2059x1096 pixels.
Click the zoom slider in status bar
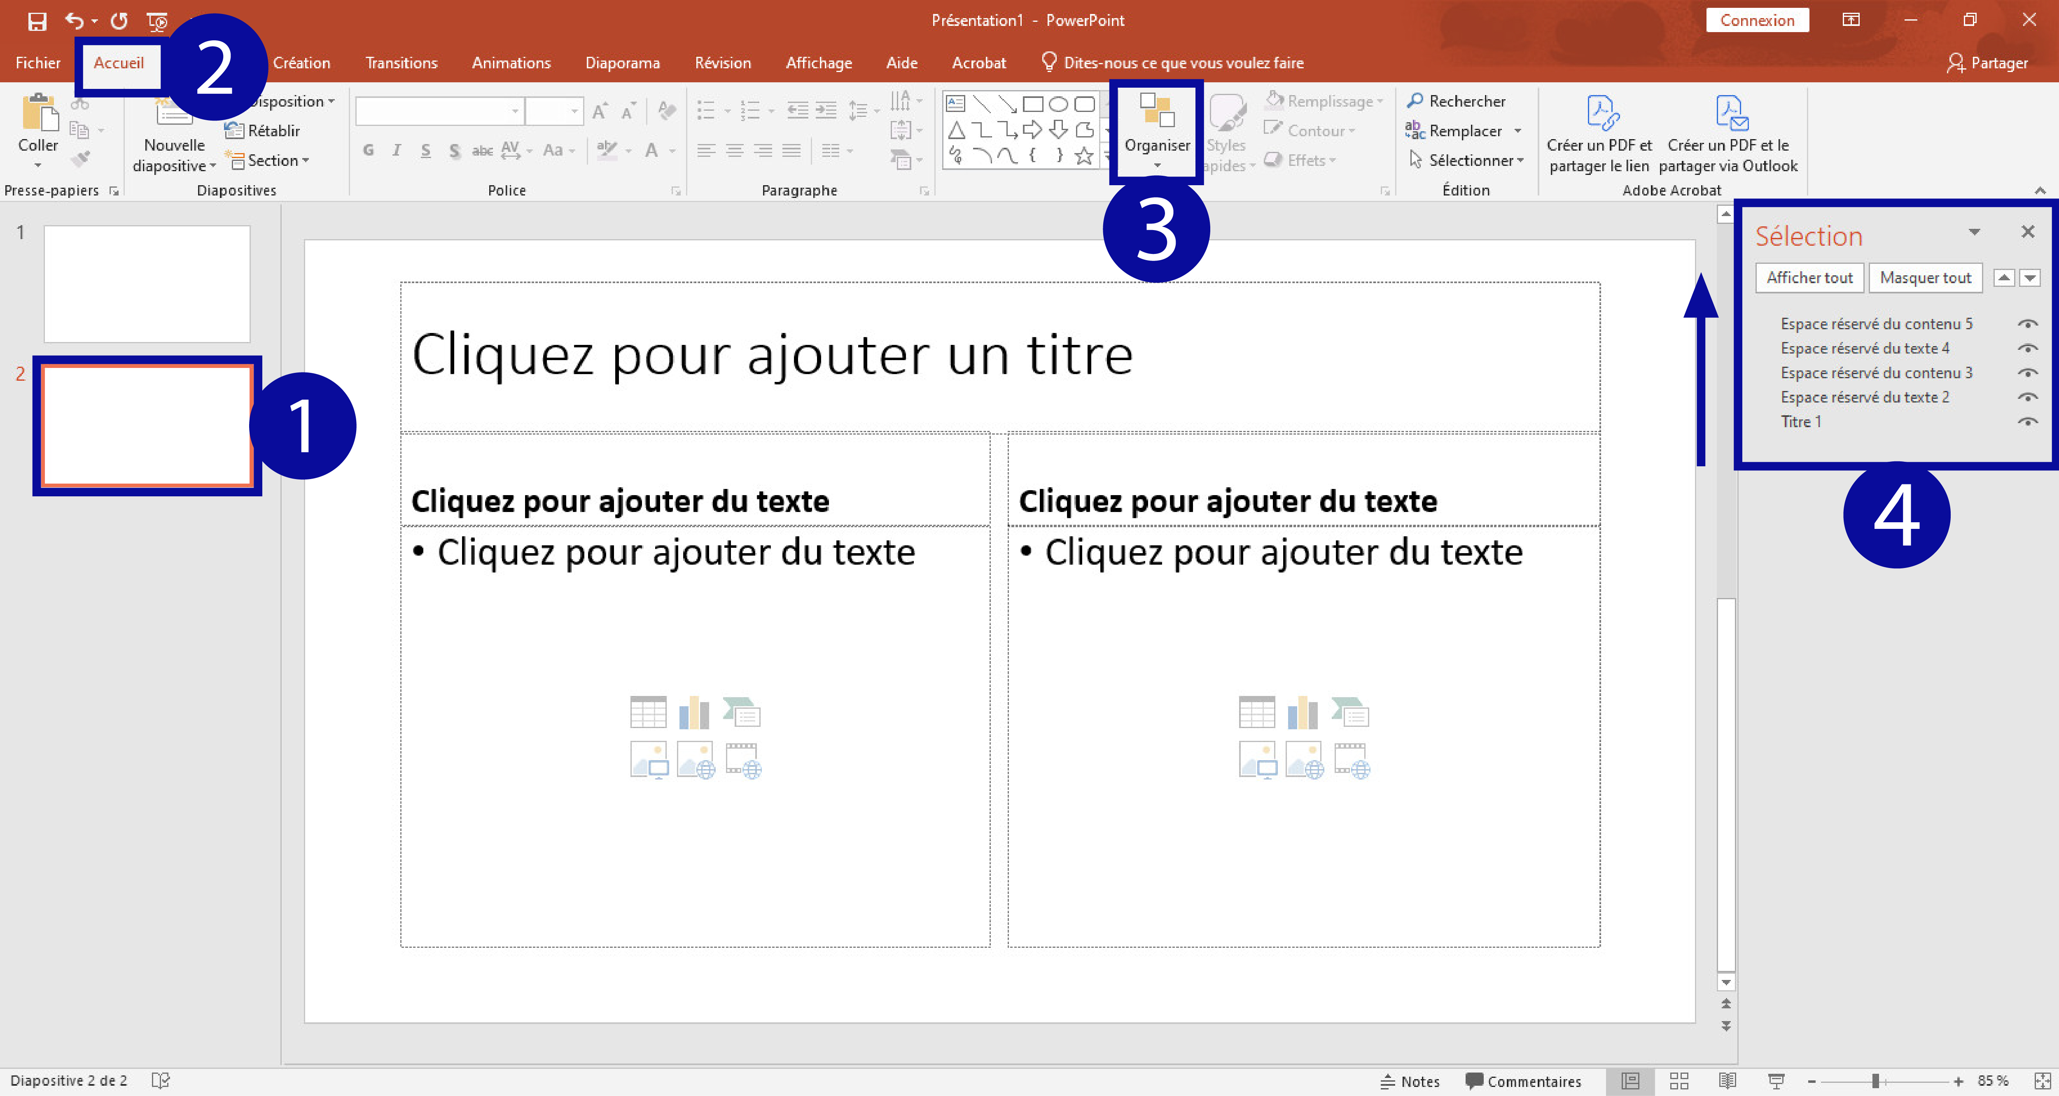click(x=1875, y=1081)
